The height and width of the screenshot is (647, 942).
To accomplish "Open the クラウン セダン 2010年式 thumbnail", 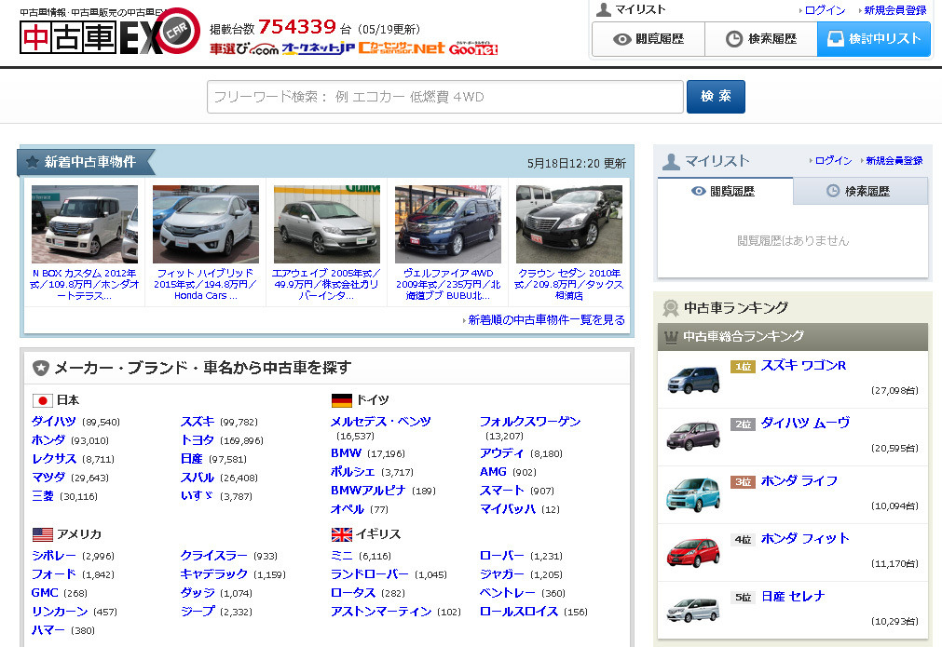I will [569, 223].
